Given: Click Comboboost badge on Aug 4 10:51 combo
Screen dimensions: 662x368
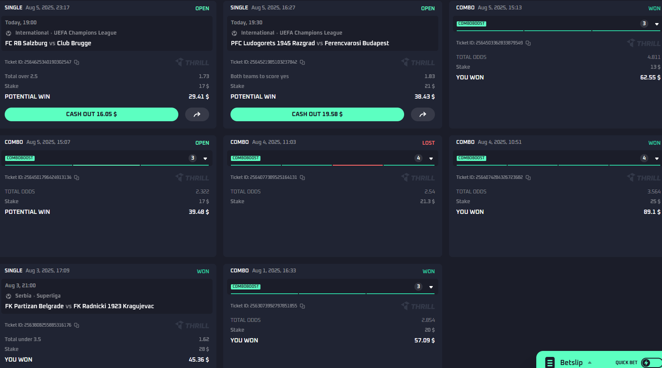Looking at the screenshot, I should point(471,158).
